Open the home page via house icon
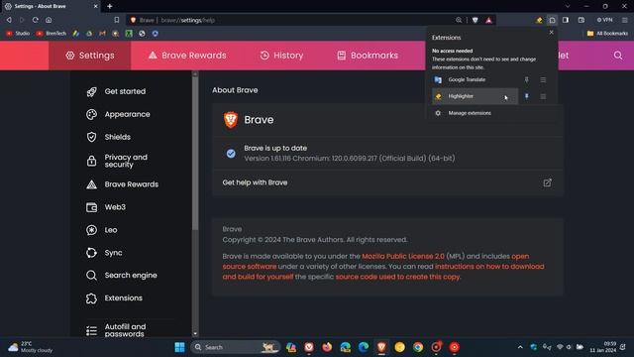 point(49,20)
